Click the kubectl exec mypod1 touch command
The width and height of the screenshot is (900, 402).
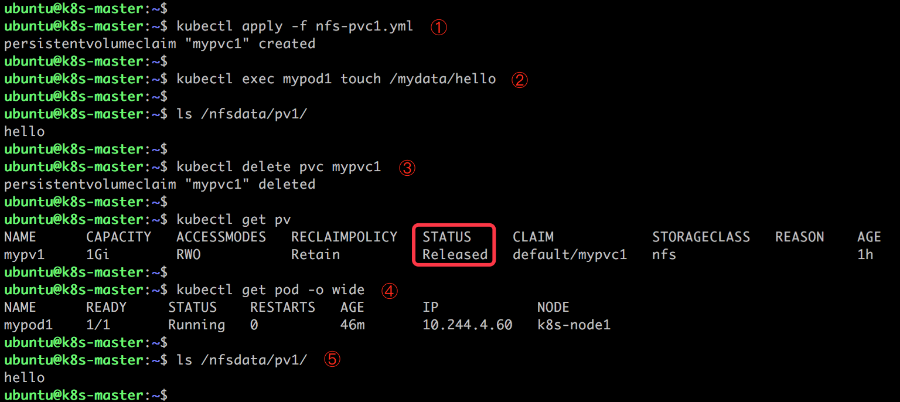point(336,79)
